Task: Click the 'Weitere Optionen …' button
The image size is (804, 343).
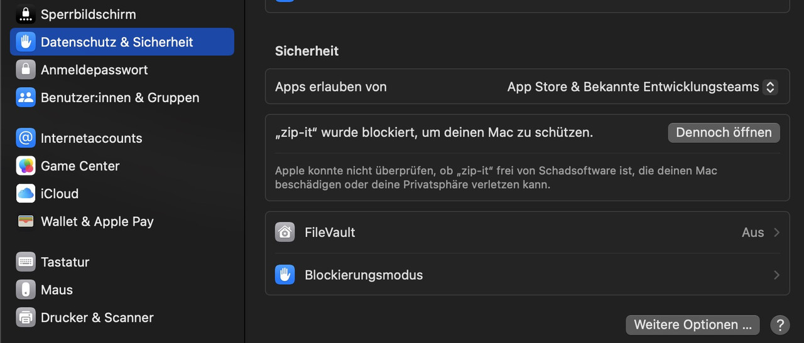Action: 693,325
